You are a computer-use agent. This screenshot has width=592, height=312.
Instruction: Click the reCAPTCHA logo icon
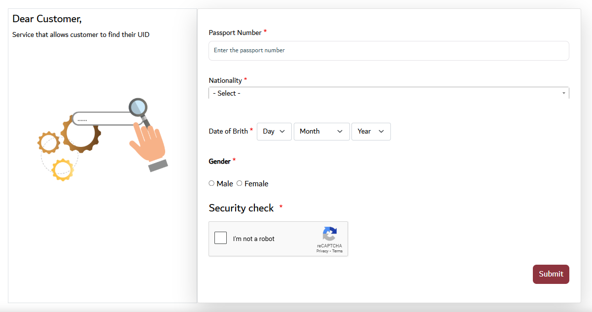[x=329, y=234]
